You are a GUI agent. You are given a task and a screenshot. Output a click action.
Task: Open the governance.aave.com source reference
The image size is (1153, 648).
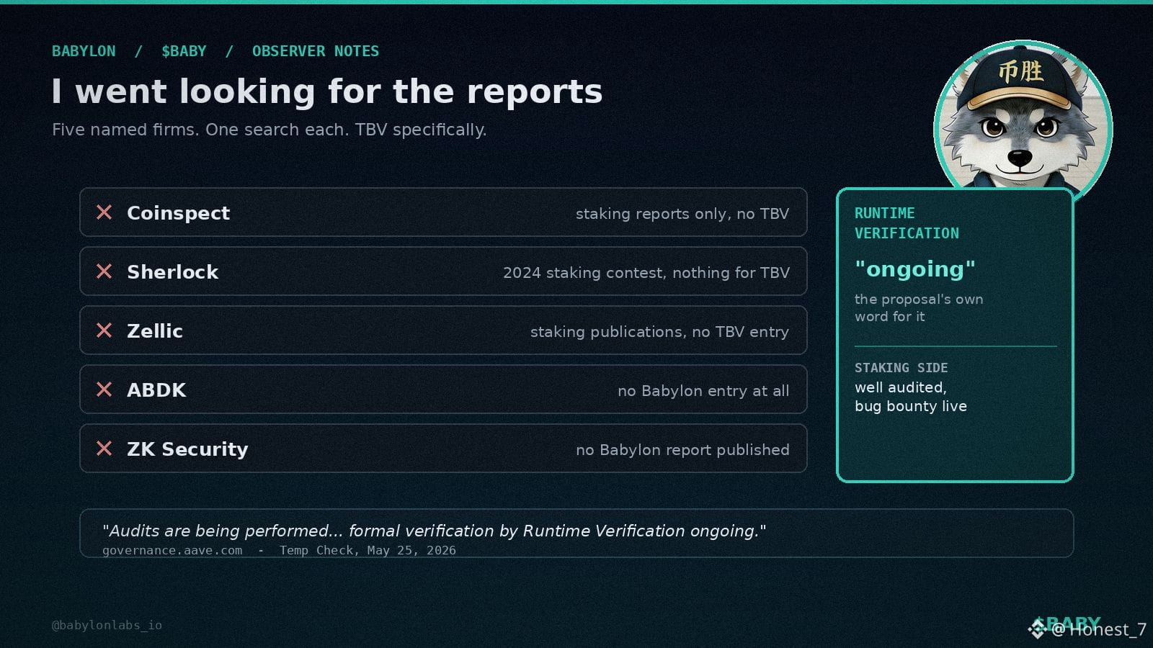[x=172, y=550]
